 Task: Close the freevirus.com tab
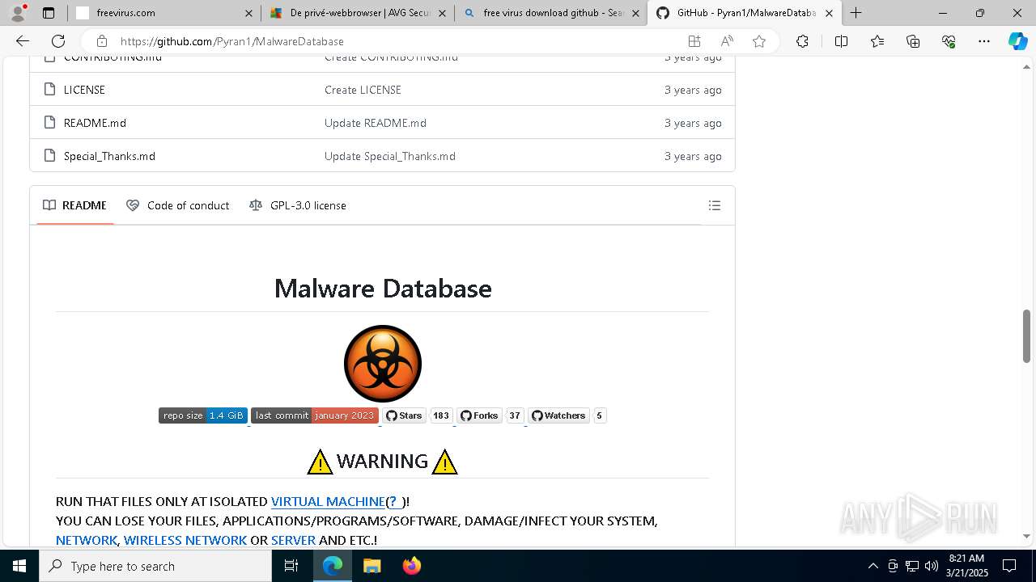tap(248, 13)
